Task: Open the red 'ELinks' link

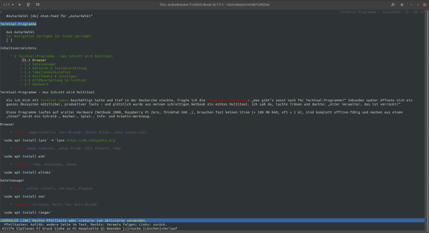Action: point(20,164)
